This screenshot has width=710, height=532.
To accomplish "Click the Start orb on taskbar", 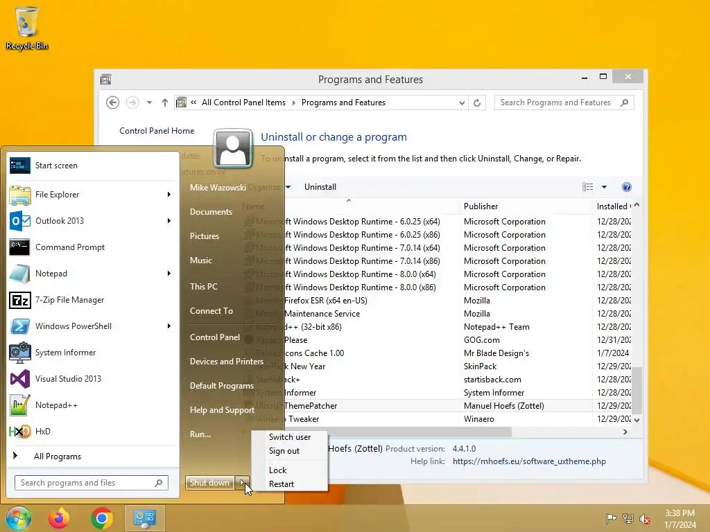I will (19, 518).
